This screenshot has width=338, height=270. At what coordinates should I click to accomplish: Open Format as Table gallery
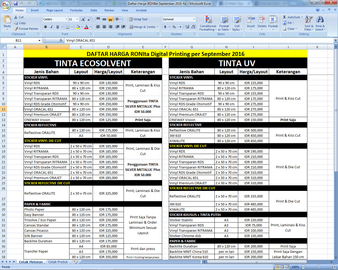point(224,23)
